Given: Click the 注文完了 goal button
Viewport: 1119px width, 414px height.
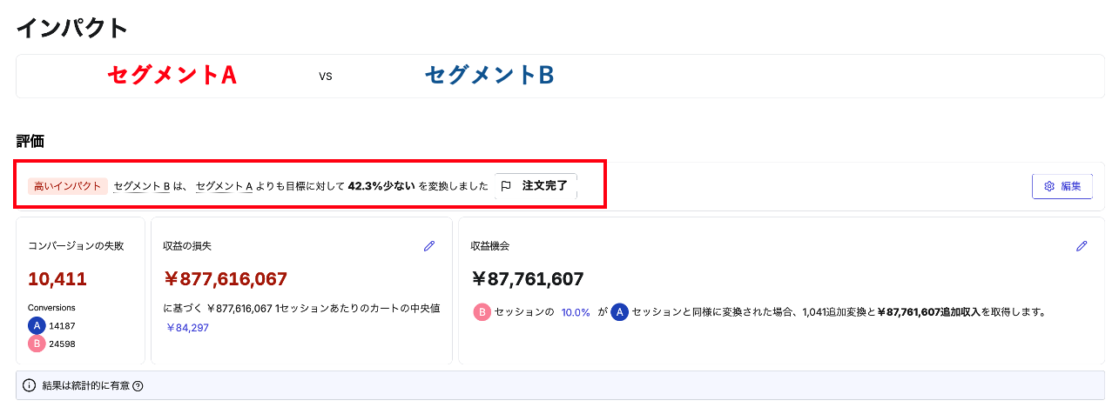Looking at the screenshot, I should 536,186.
